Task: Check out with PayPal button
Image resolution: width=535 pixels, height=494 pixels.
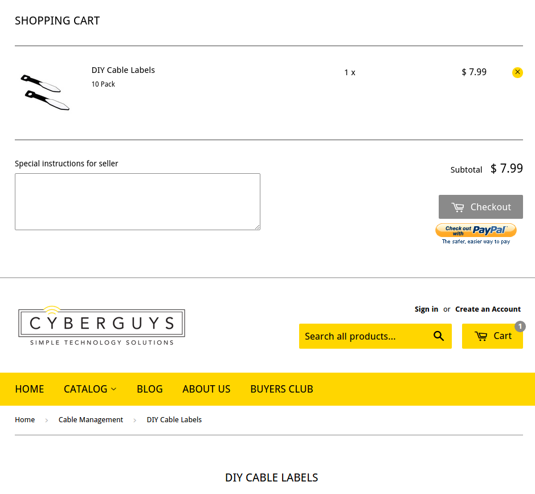Action: pyautogui.click(x=476, y=234)
